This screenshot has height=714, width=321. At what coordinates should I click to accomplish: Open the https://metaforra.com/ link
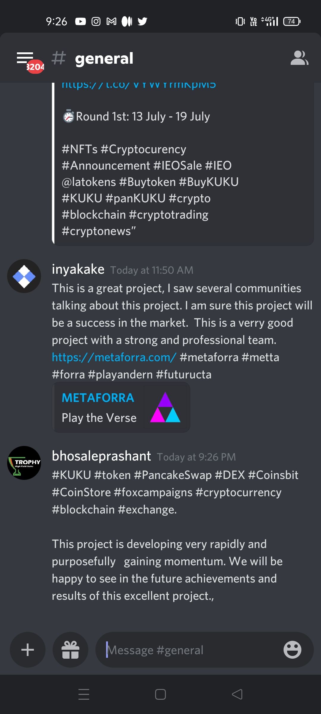tap(114, 357)
